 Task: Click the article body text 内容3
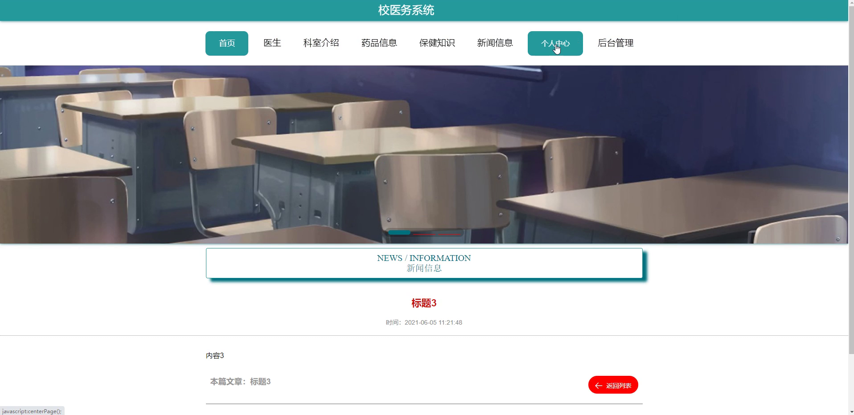pos(215,356)
